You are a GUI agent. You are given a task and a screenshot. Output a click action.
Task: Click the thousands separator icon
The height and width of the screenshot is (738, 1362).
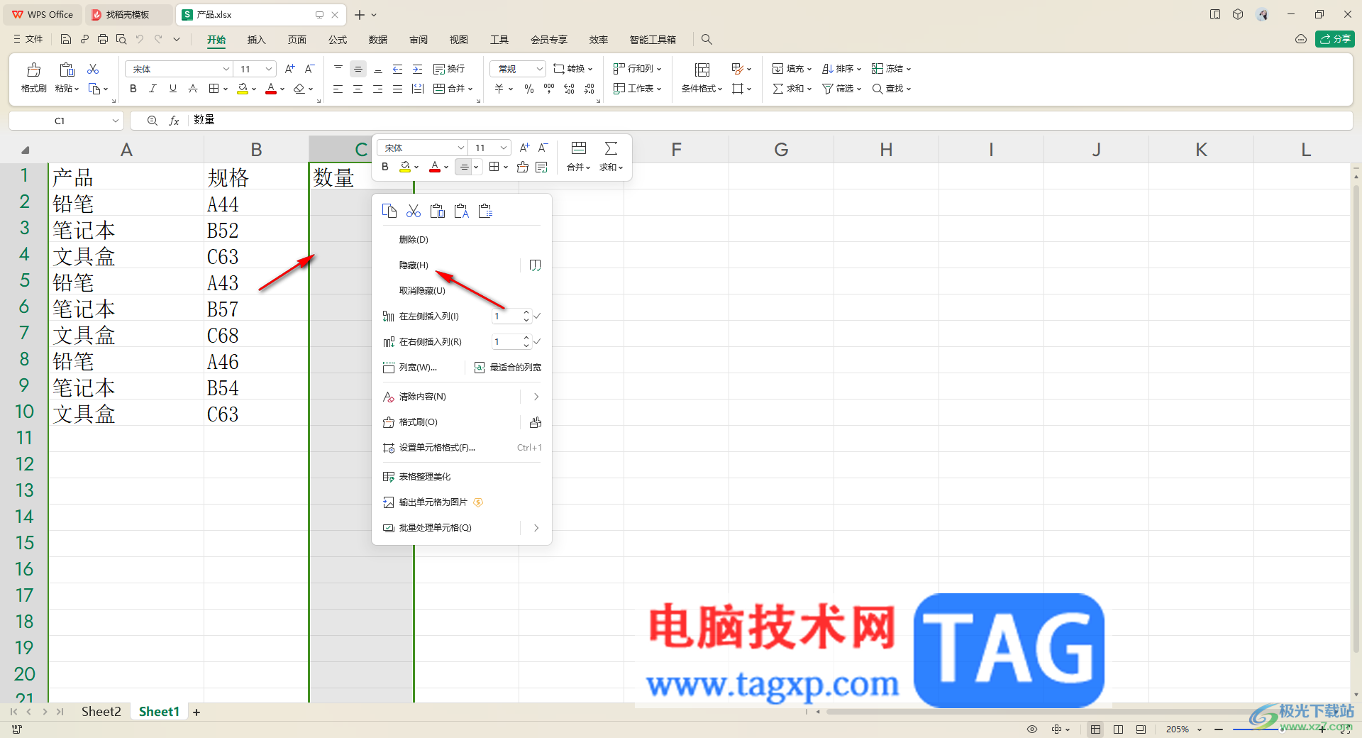[x=549, y=89]
